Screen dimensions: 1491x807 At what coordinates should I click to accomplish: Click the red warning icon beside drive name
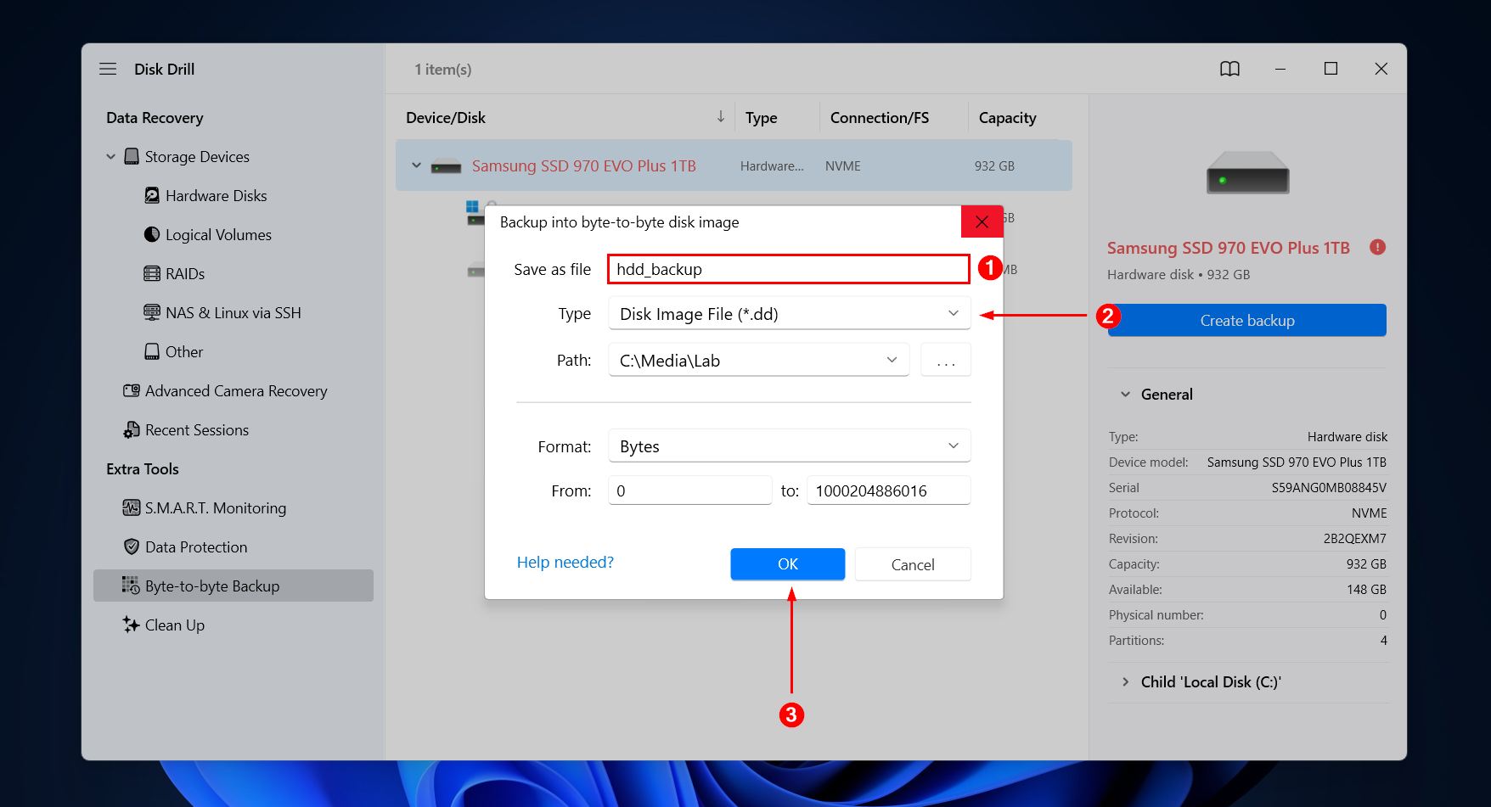1377,247
